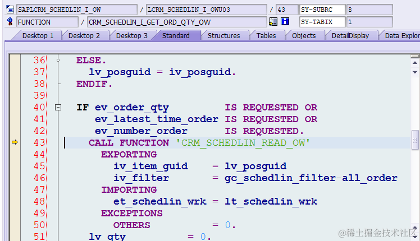Click the navigate-to-source icon next to the function name

[273, 22]
